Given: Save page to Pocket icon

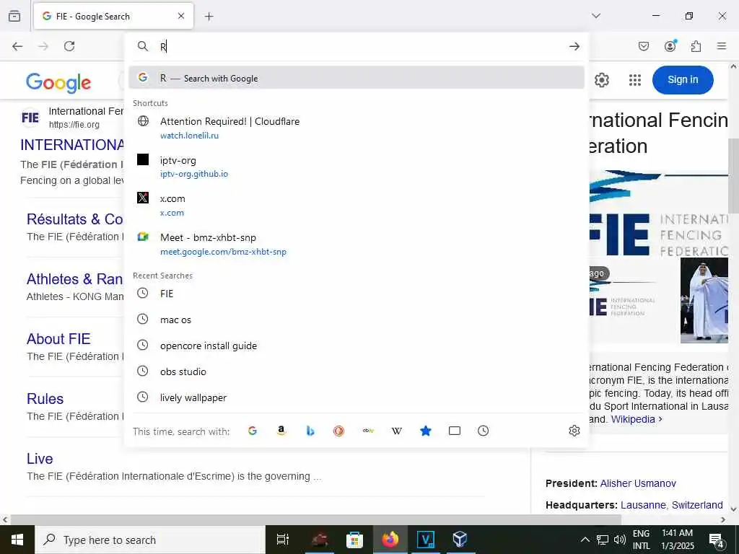Looking at the screenshot, I should tap(643, 46).
